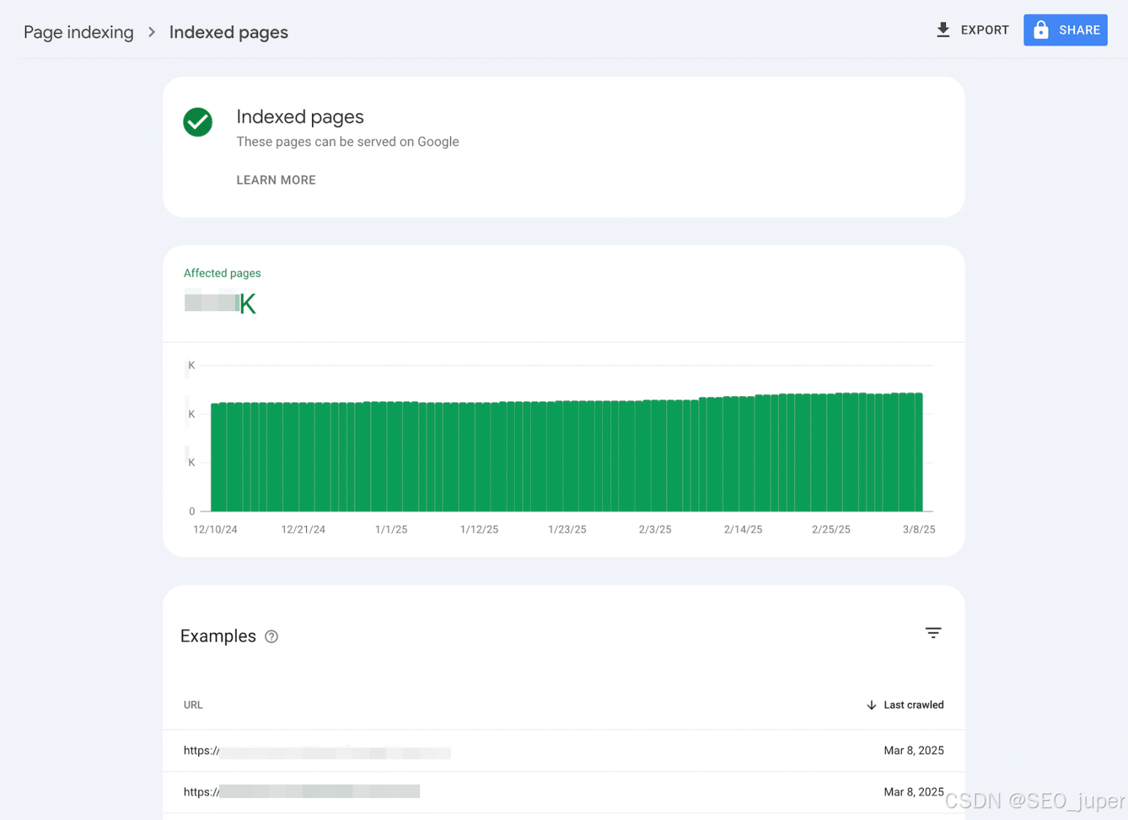Click the 1/12/25 axis date label

click(480, 529)
